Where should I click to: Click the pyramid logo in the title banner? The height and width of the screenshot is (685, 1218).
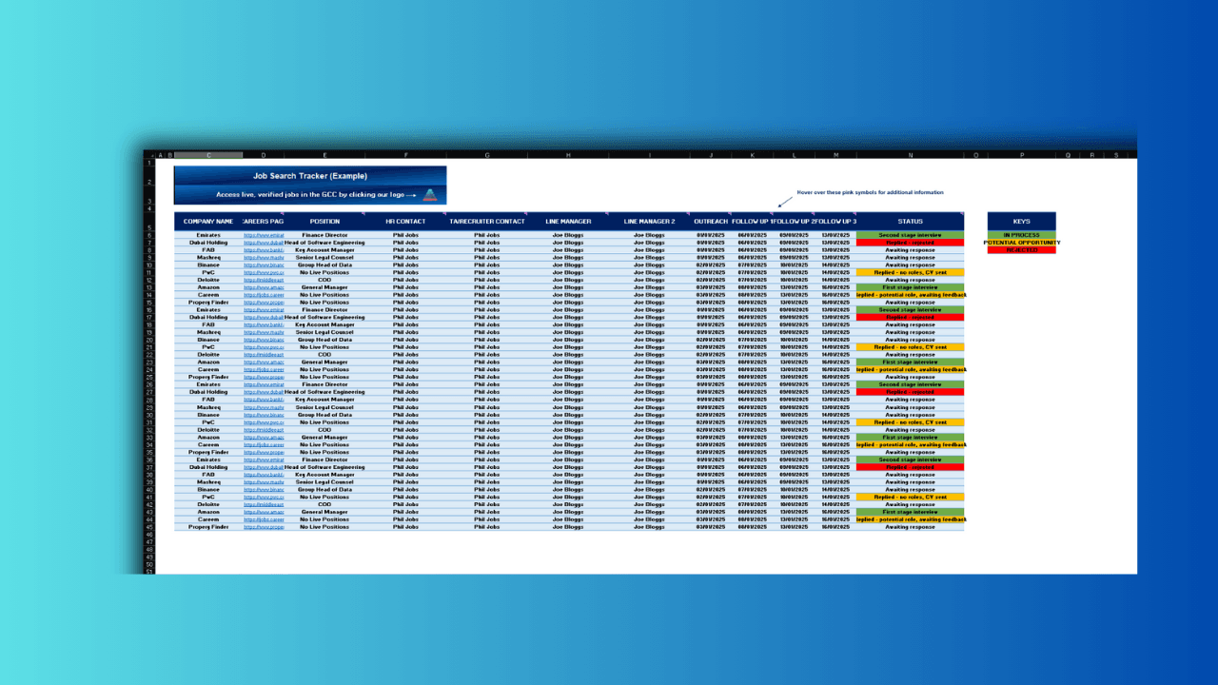(429, 195)
